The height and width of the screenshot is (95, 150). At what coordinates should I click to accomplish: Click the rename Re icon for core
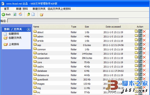[140, 62]
